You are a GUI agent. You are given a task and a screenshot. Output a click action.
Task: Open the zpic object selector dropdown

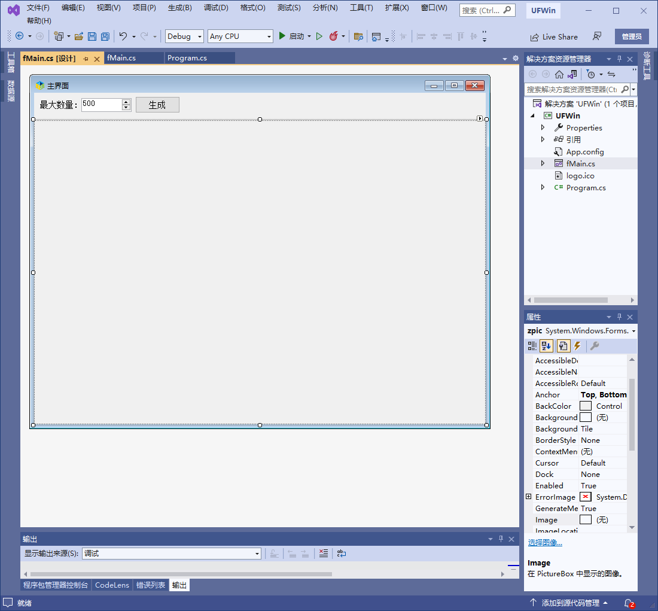coord(633,331)
